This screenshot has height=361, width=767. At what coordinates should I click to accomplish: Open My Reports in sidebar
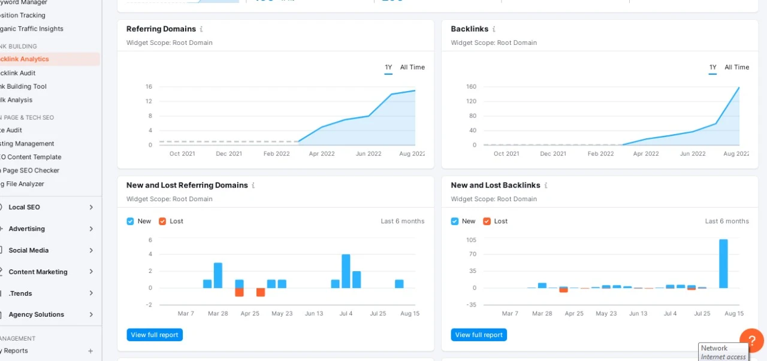(13, 351)
